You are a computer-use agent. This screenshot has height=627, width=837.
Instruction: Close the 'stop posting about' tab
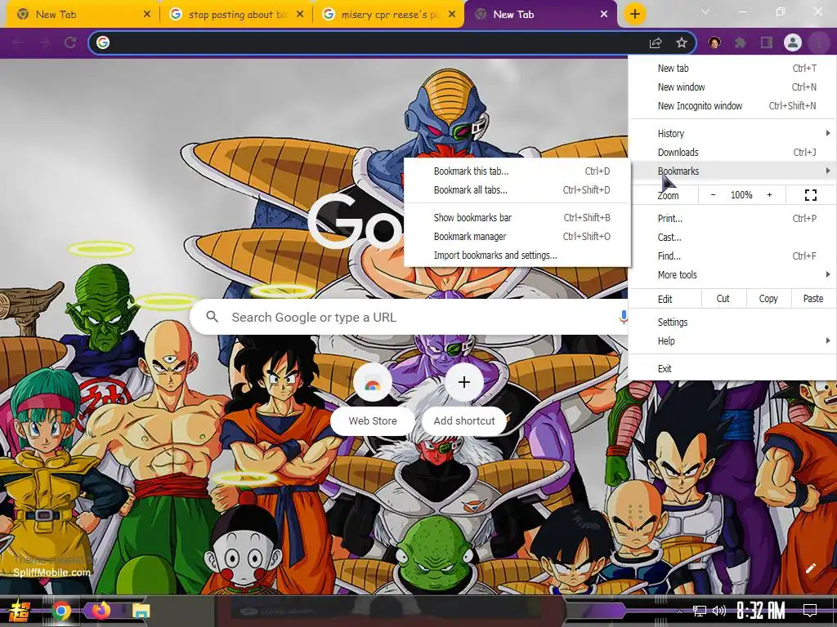(300, 15)
